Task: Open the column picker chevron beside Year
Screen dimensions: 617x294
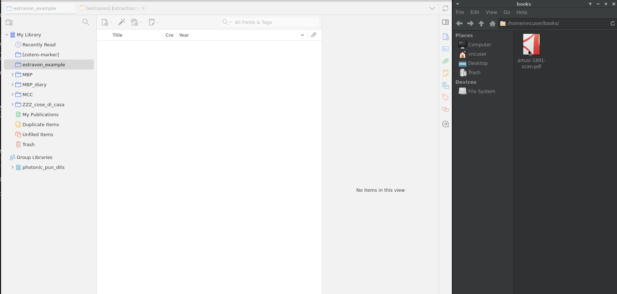Action: (x=302, y=35)
